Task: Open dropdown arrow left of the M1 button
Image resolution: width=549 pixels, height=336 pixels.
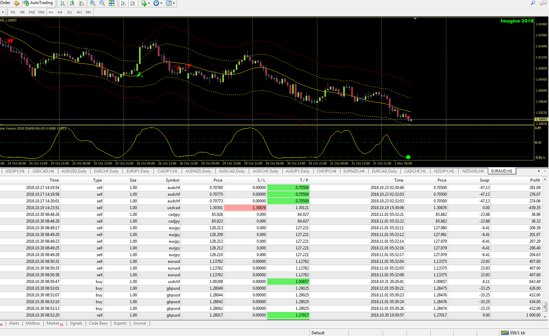Action: point(2,12)
